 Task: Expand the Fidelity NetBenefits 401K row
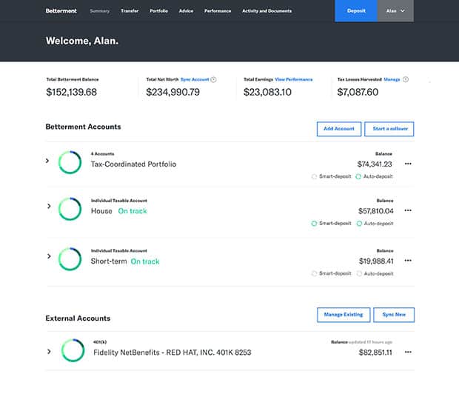click(x=49, y=351)
